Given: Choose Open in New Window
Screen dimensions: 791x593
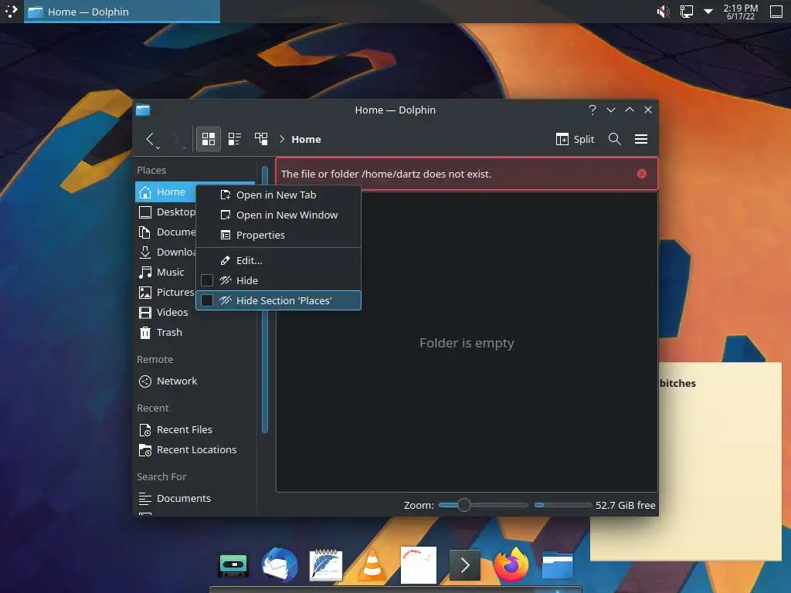Looking at the screenshot, I should [x=278, y=215].
